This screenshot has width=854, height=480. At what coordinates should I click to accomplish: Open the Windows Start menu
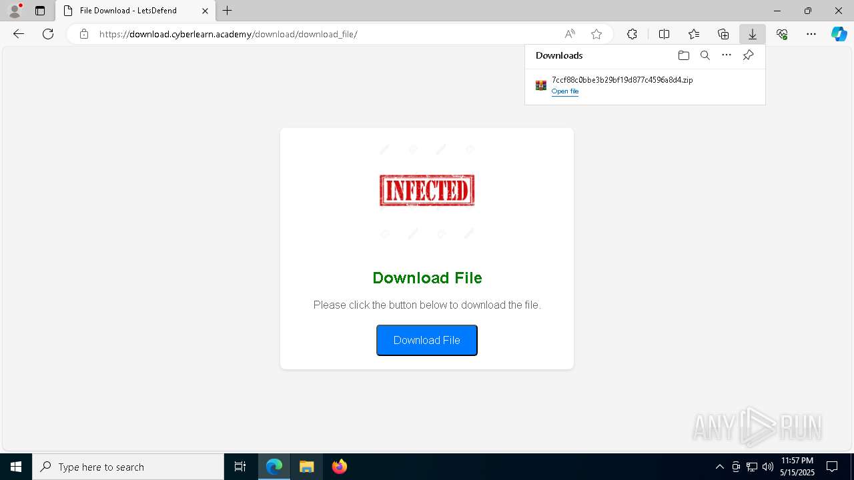point(16,467)
